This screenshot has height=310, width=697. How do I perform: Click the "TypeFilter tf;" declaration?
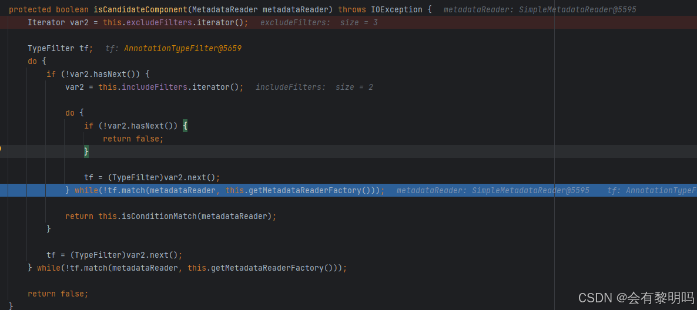[61, 48]
